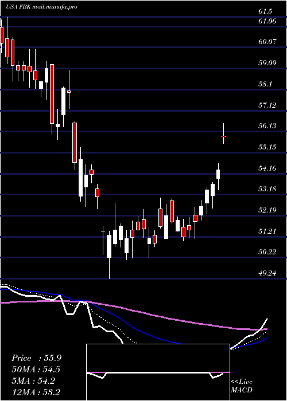The height and width of the screenshot is (401, 287).
Task: Click the '<<Live MACD' label
Action: pos(242,386)
